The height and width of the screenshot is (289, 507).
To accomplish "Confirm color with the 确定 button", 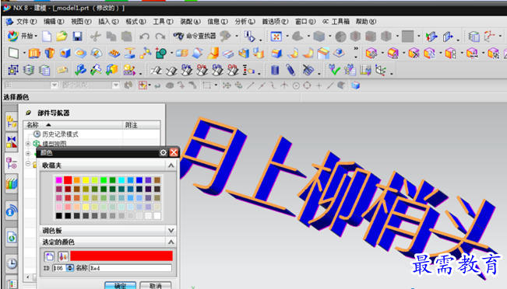I will click(120, 285).
